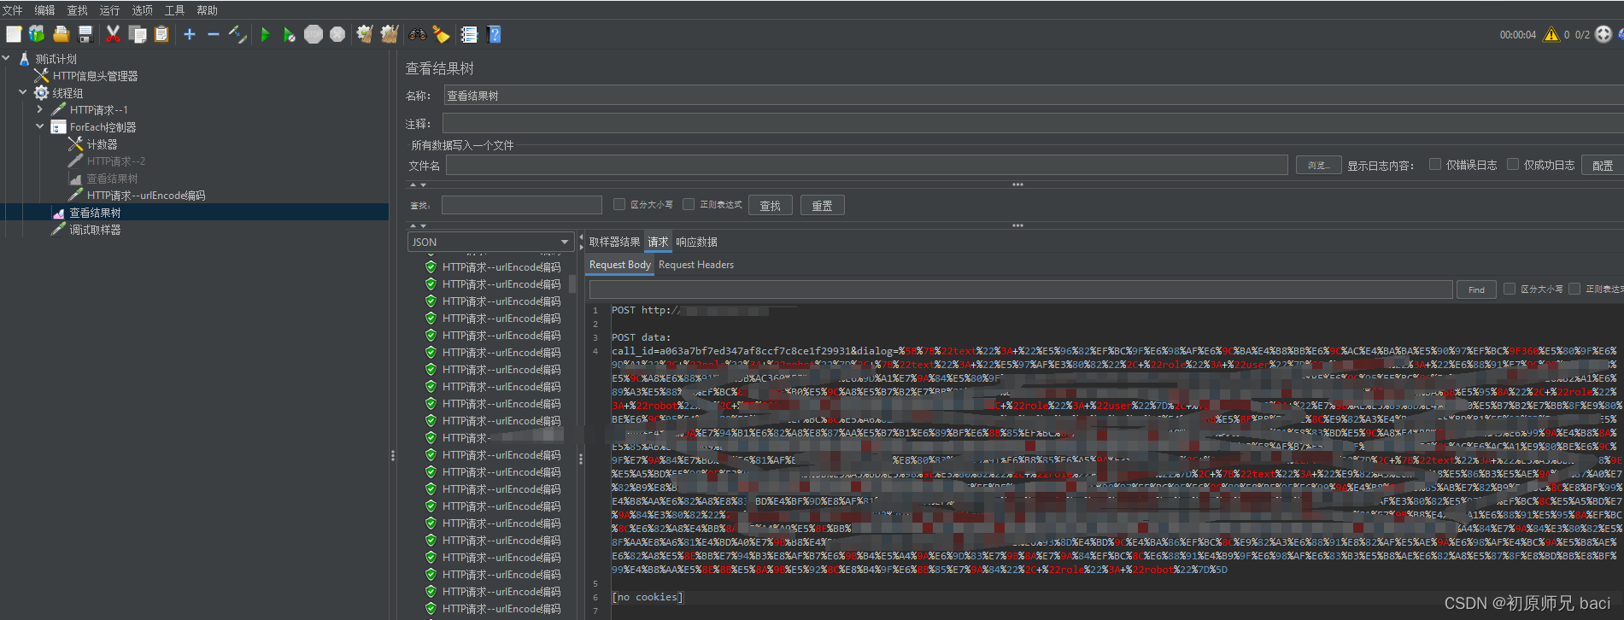Open Function Helper notebook icon
This screenshot has width=1624, height=620.
coord(469,34)
